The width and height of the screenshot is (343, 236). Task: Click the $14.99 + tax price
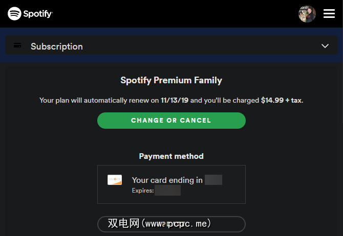click(282, 100)
